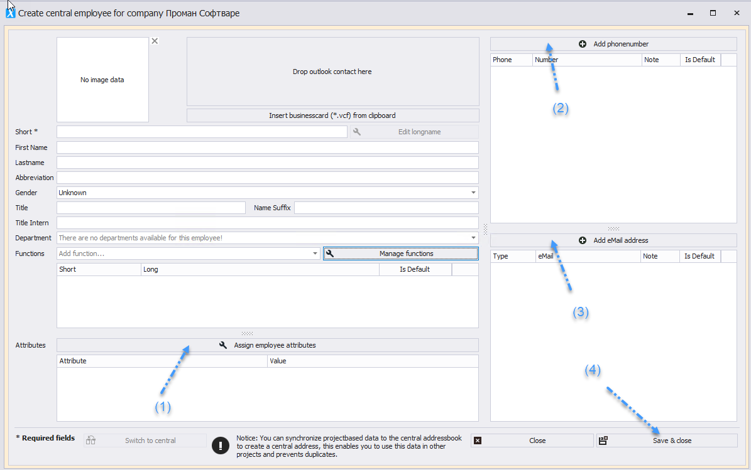Viewport: 751px width, 470px height.
Task: Click the Switch to central label
Action: click(150, 441)
